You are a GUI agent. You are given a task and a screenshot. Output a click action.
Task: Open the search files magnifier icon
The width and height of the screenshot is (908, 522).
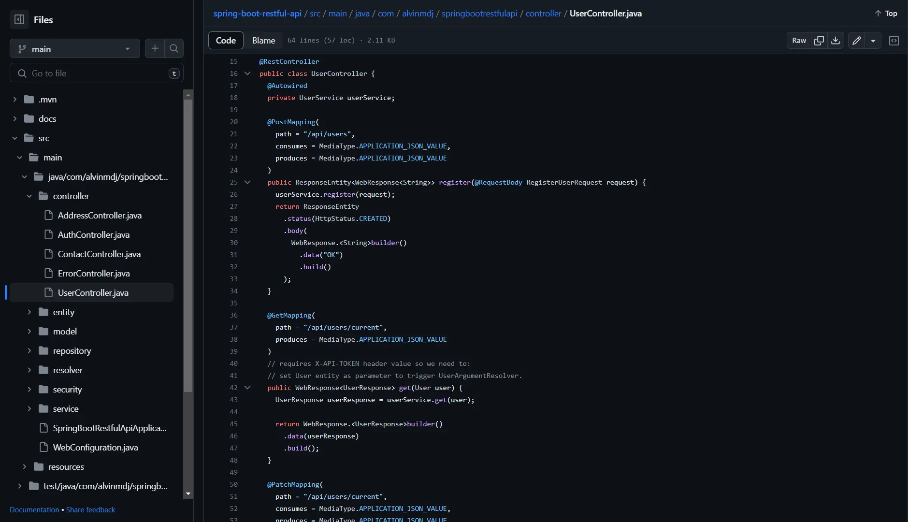pos(174,48)
